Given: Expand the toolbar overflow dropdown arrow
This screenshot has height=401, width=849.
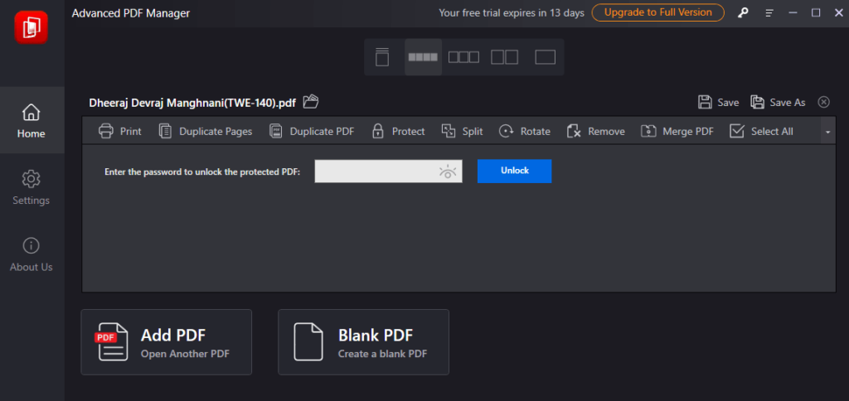Looking at the screenshot, I should pyautogui.click(x=828, y=132).
